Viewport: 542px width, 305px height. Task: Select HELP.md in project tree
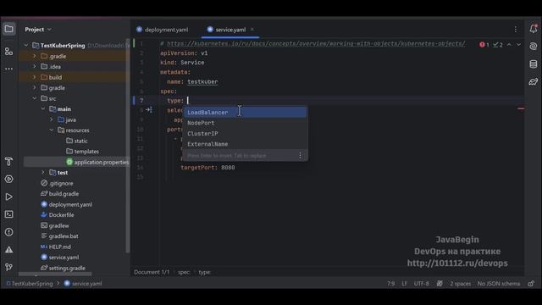pos(56,247)
